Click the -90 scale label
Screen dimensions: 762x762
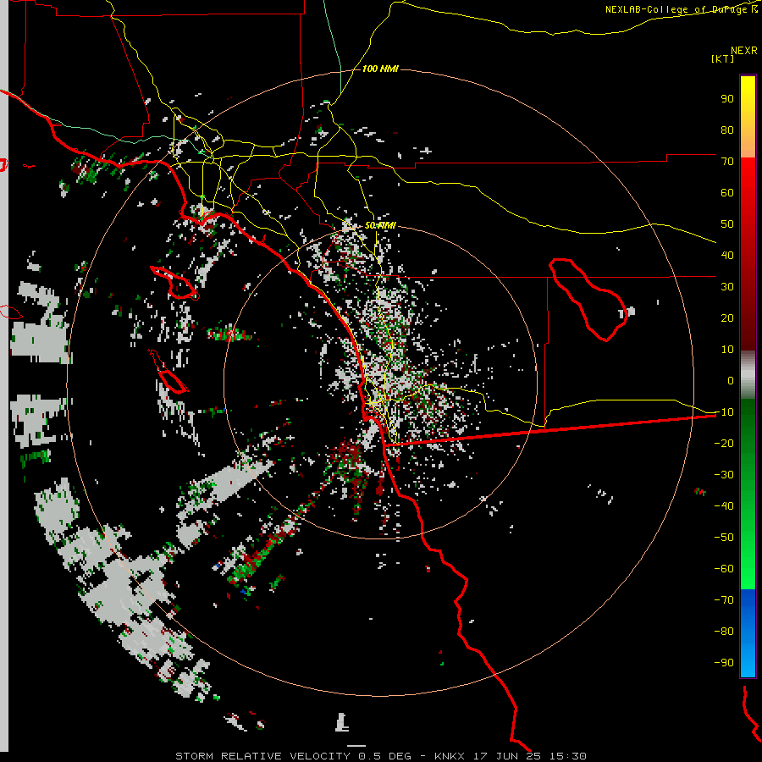[x=724, y=663]
